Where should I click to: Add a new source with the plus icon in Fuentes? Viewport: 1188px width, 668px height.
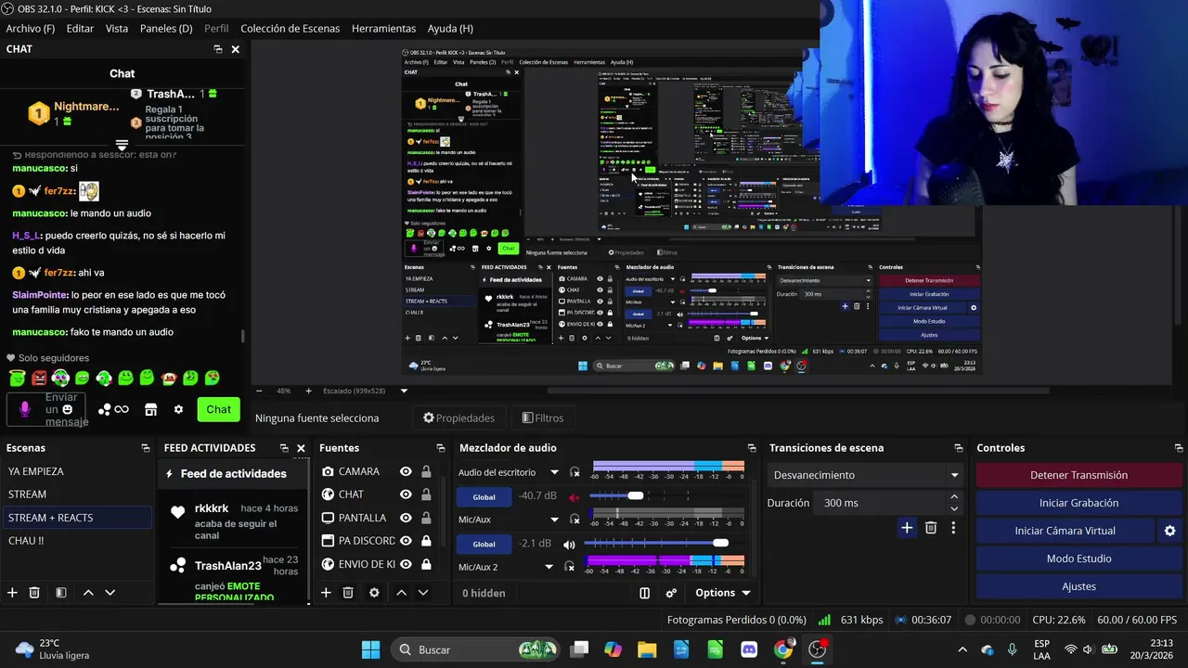pos(326,592)
